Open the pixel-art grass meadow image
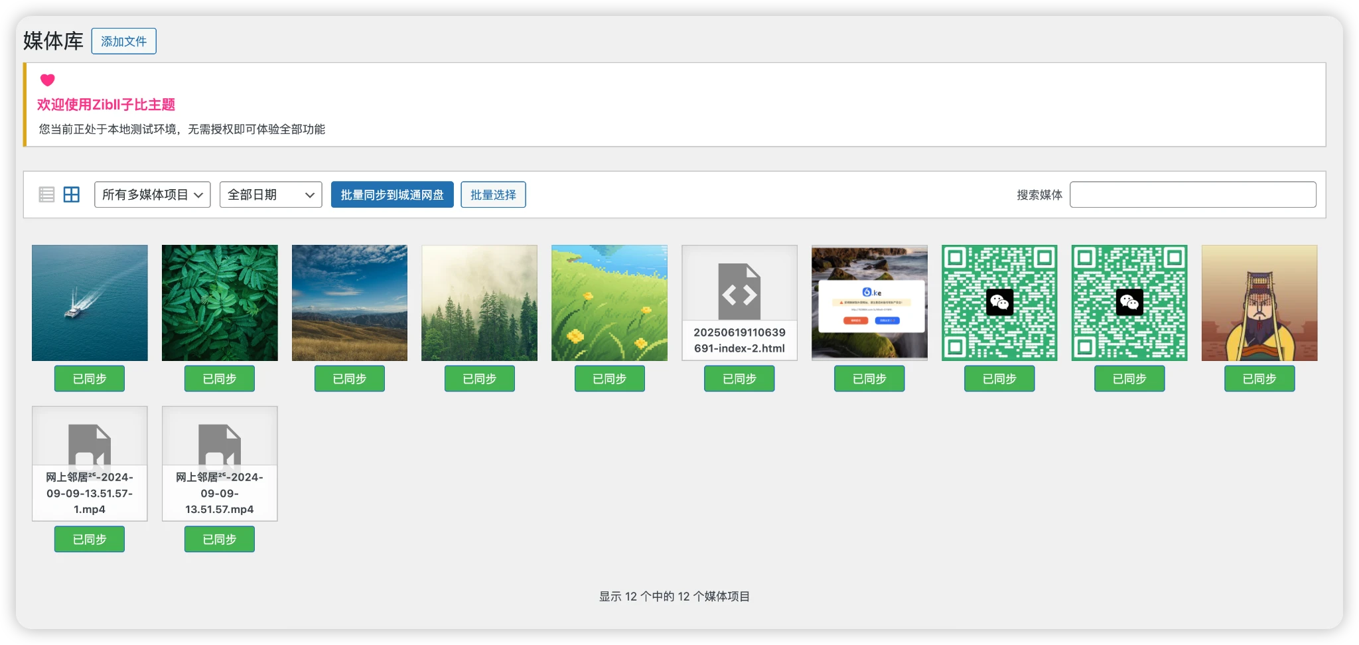This screenshot has height=645, width=1359. click(x=609, y=303)
